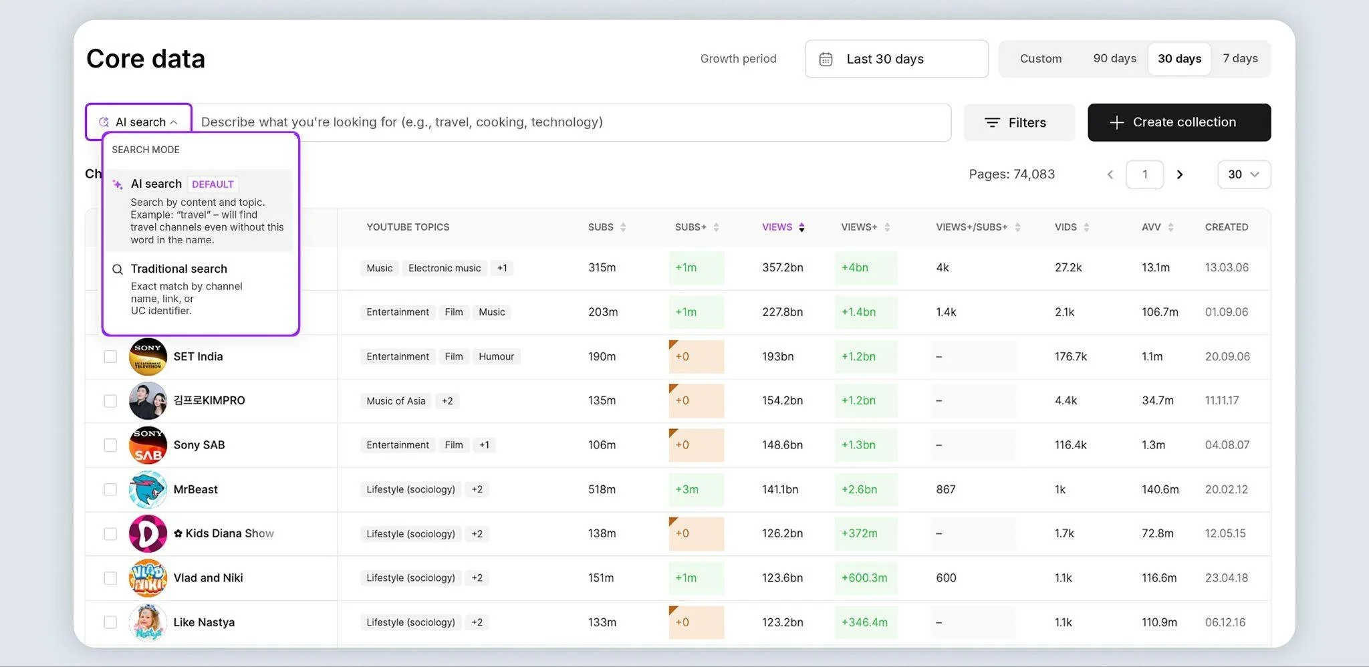1369x667 pixels.
Task: Open the Last 30 days date picker
Action: [x=896, y=59]
